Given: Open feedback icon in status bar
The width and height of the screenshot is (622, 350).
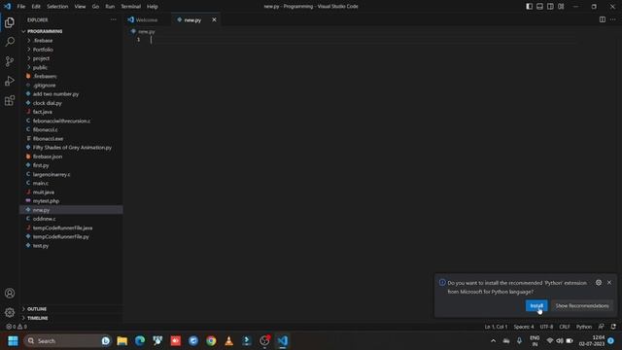Looking at the screenshot, I should point(602,327).
